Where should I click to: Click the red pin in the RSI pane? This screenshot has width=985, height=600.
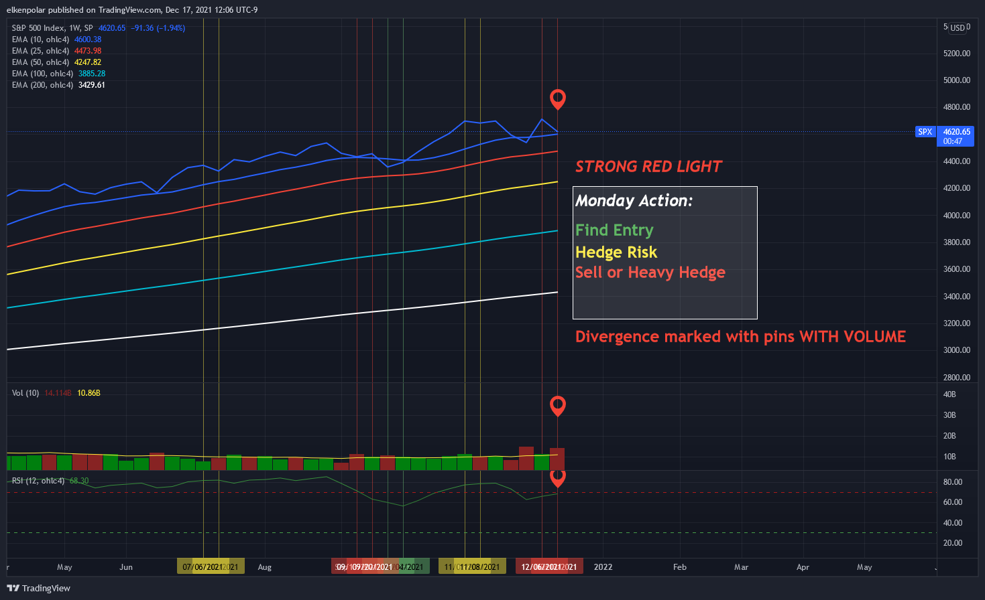(557, 478)
